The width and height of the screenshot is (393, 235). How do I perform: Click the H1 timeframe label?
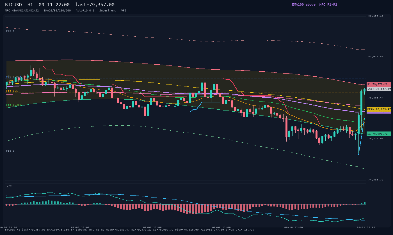[x=30, y=5]
